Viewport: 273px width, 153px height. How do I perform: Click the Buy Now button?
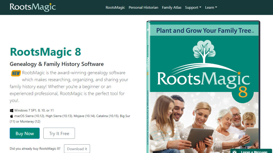pyautogui.click(x=25, y=133)
